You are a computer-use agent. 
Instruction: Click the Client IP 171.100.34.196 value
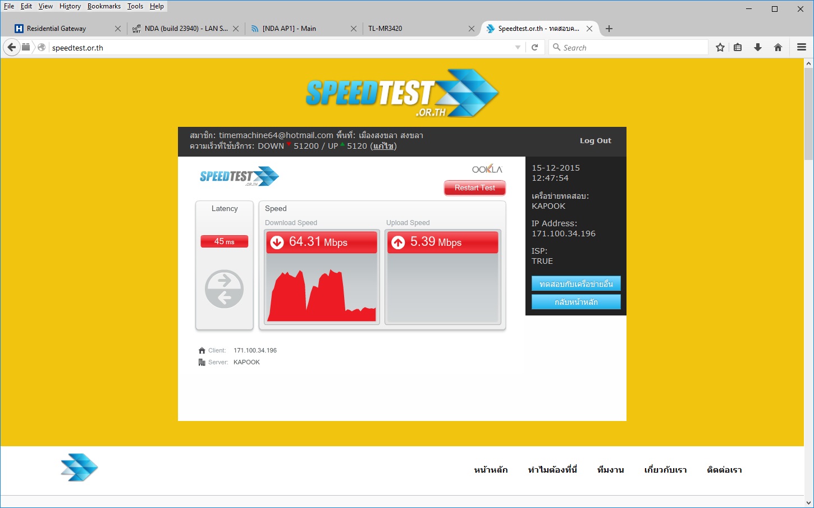[x=255, y=350]
